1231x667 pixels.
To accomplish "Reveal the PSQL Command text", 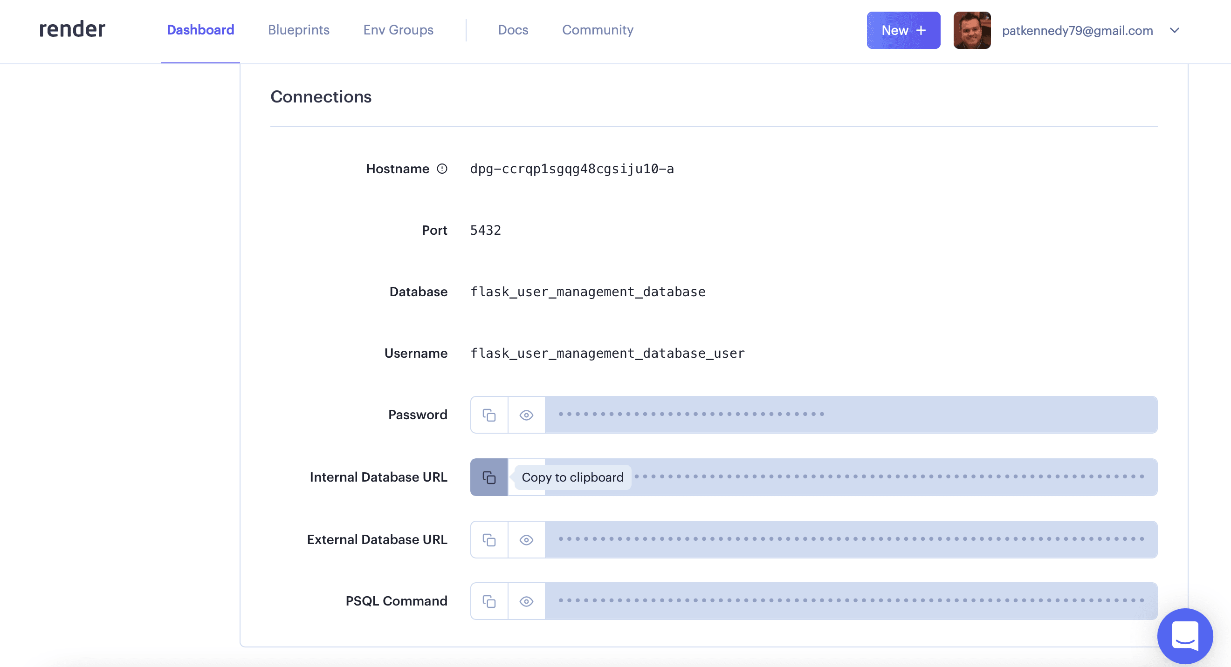I will [x=526, y=601].
